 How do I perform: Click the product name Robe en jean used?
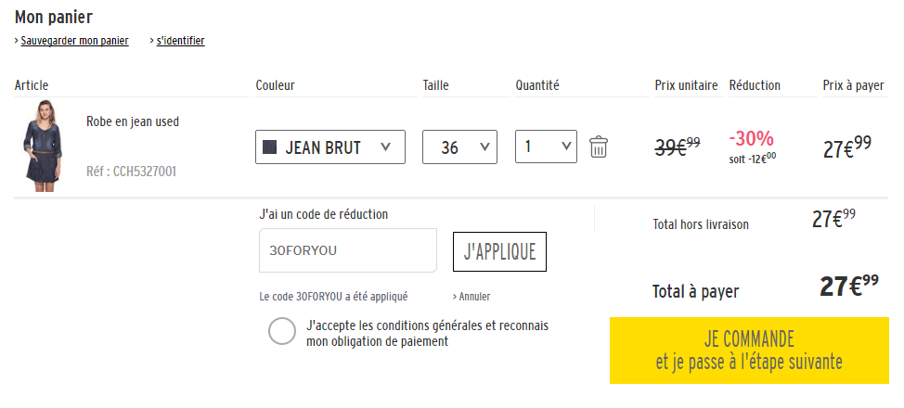tap(133, 121)
